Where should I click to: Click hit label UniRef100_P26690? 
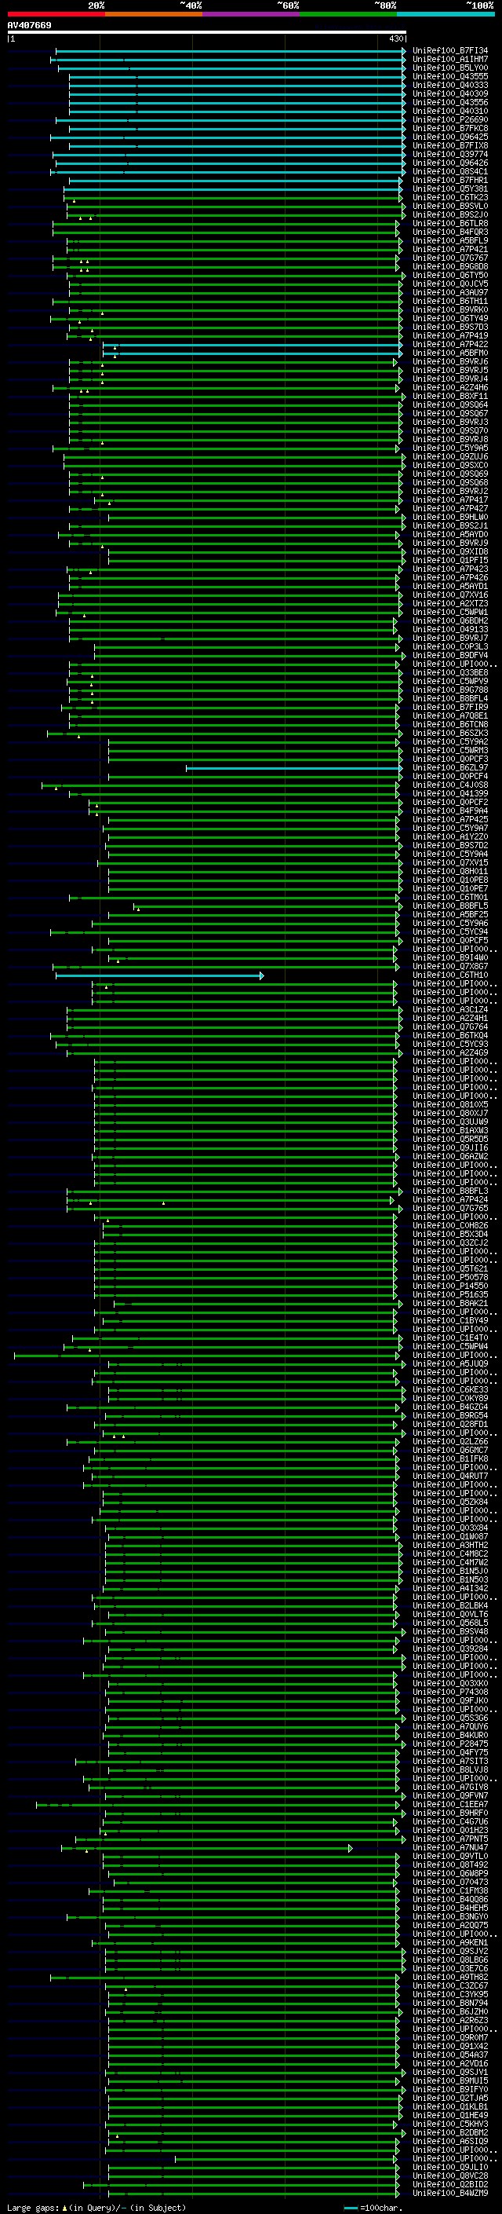[450, 119]
